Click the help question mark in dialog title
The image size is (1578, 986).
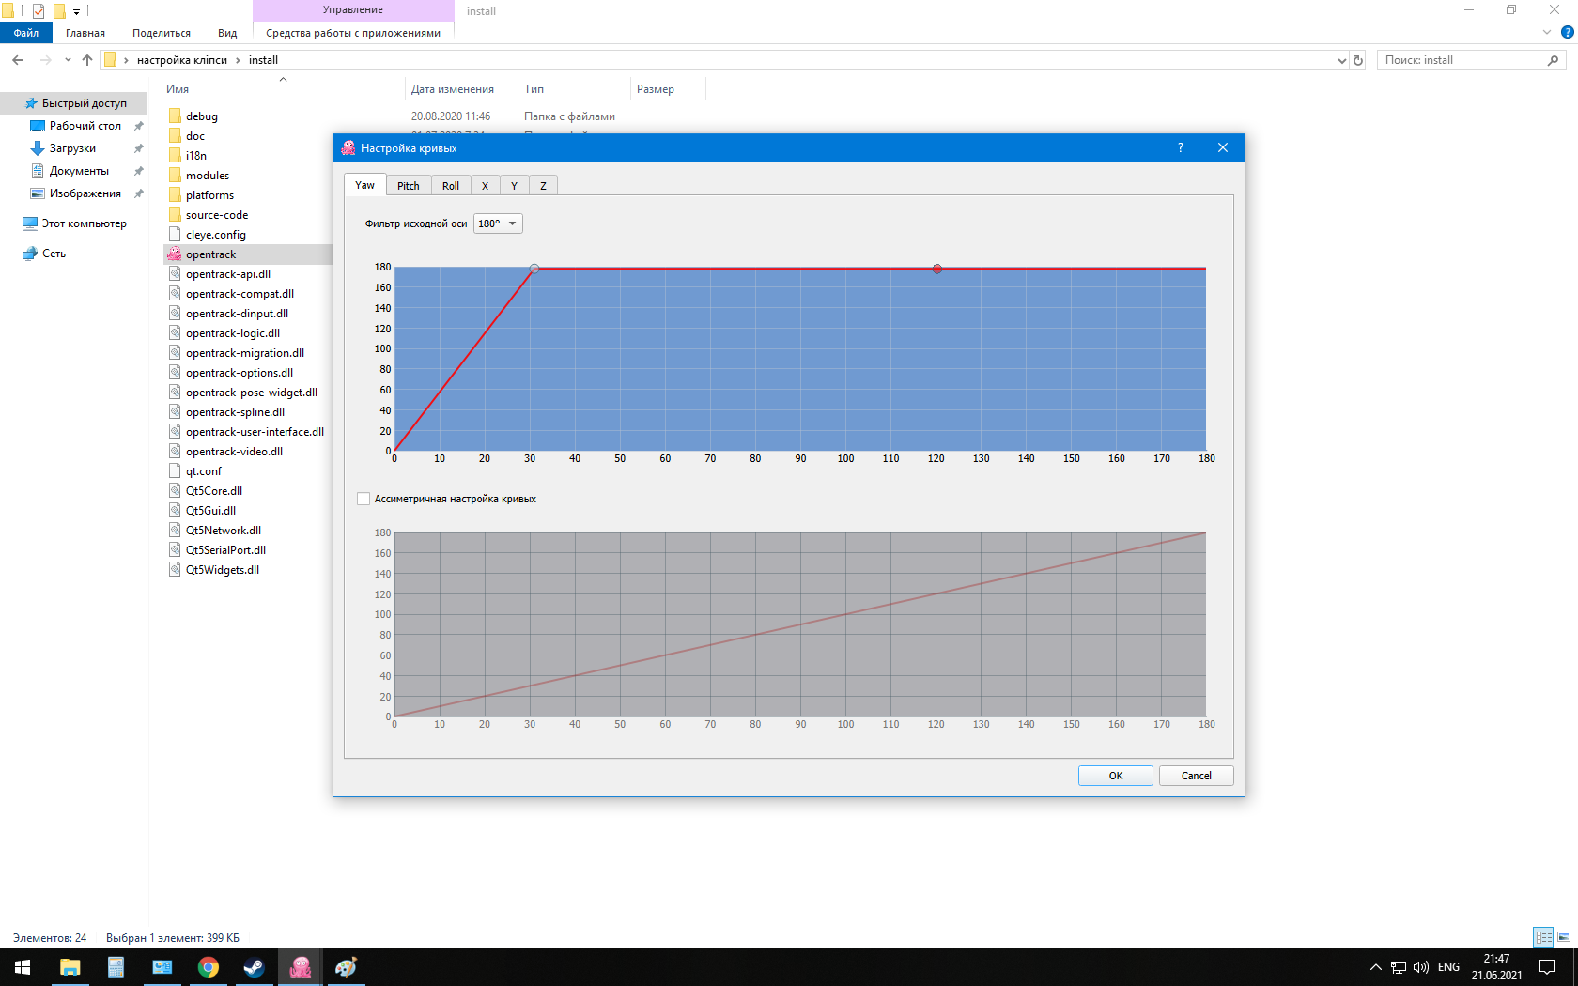tap(1180, 147)
